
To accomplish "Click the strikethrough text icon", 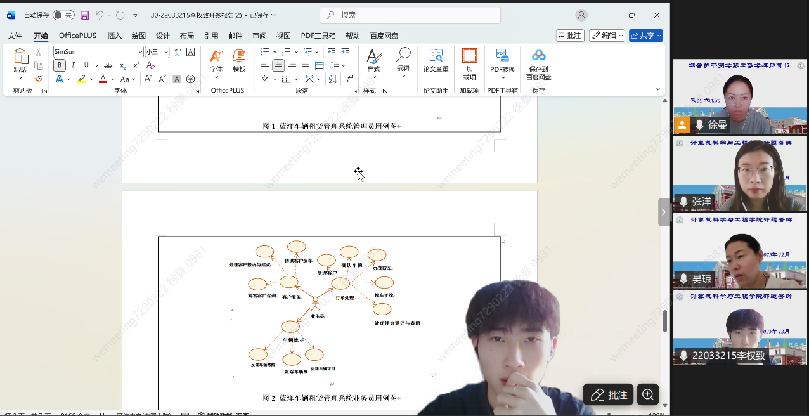I will 108,65.
